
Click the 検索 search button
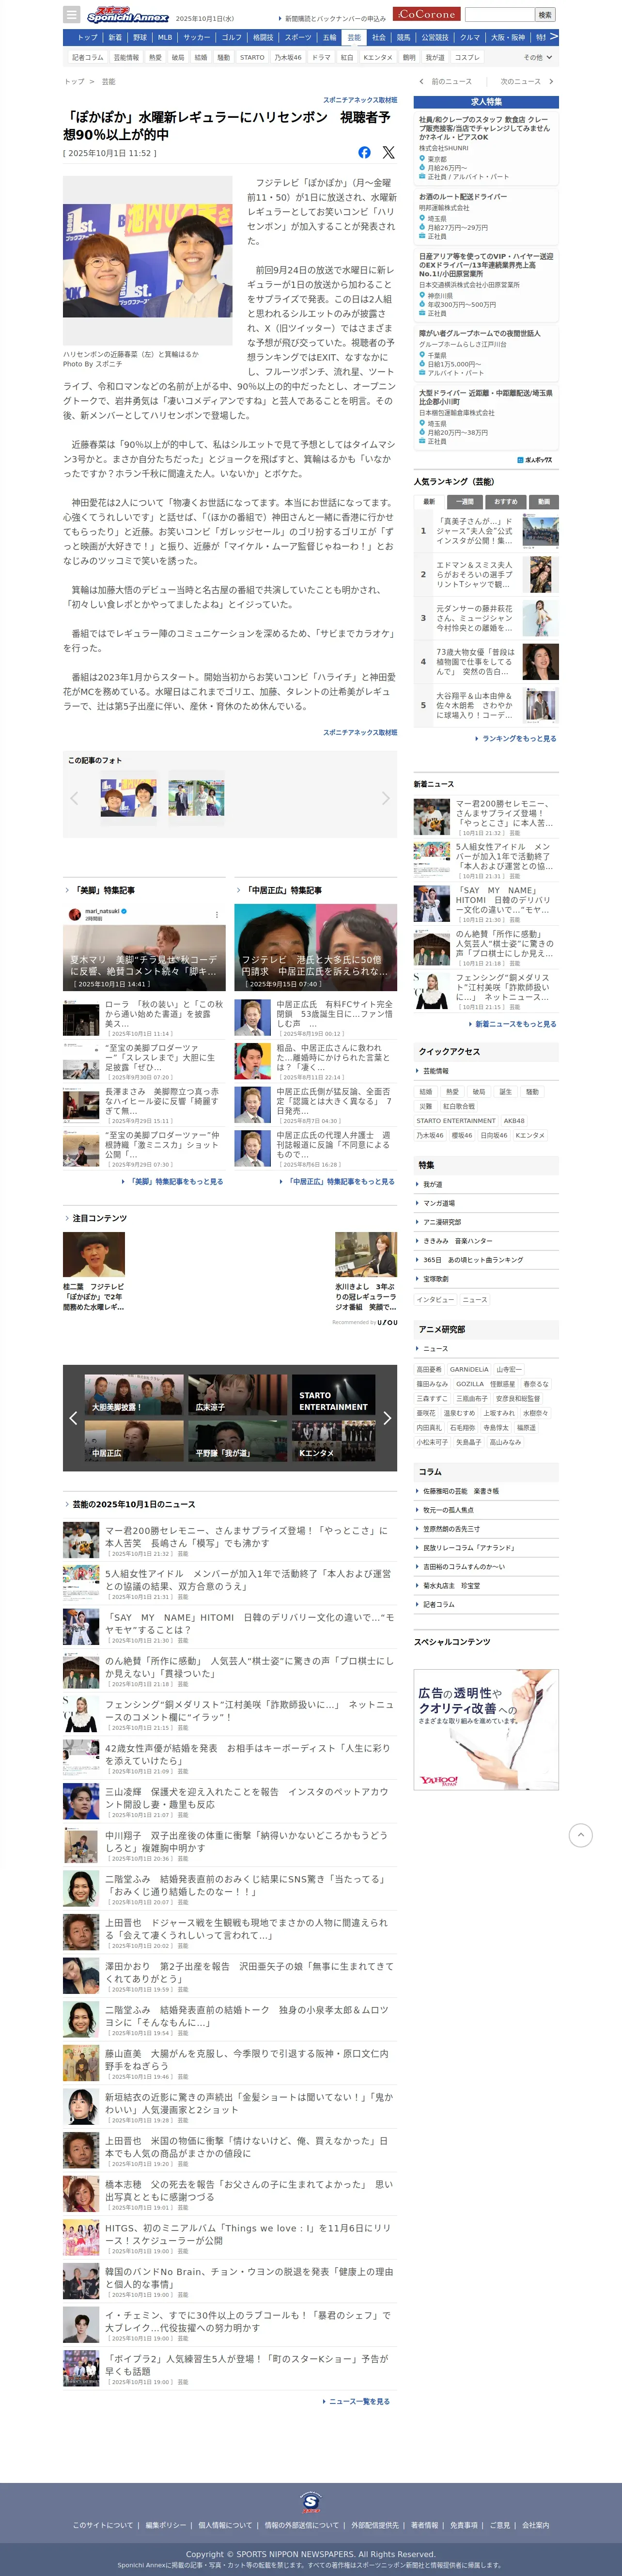(545, 15)
